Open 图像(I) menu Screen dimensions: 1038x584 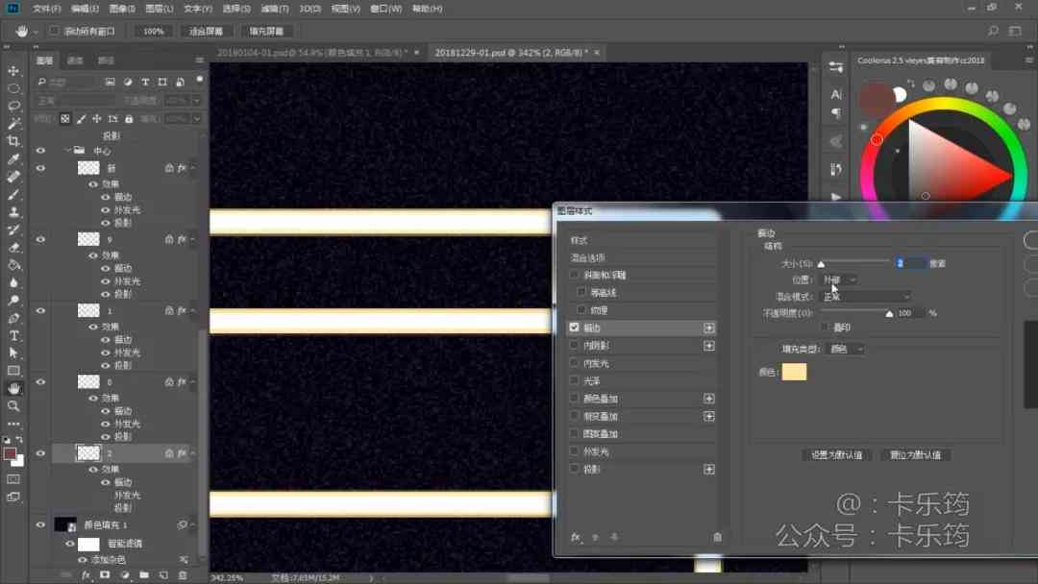(x=122, y=9)
